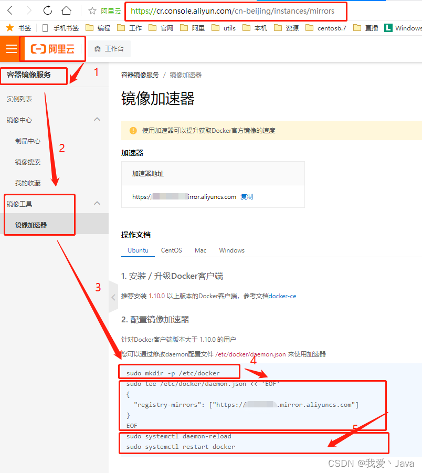Open the 直播 bookmark folder
Screen dimensions: 422x473
365,28
